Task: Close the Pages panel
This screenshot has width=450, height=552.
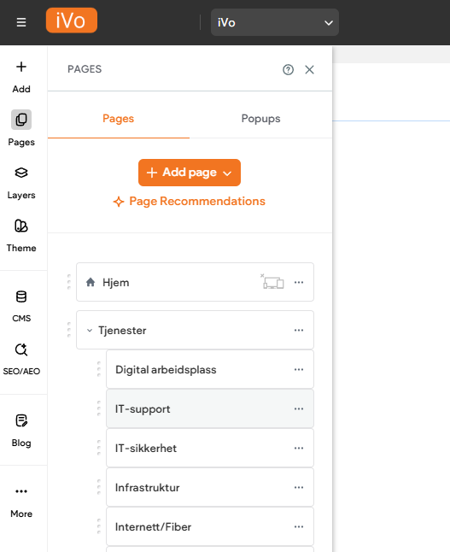Action: pos(309,70)
